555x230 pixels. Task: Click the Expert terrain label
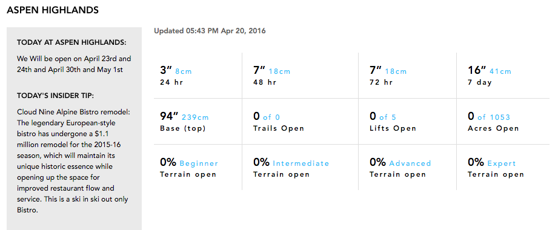pos(502,163)
